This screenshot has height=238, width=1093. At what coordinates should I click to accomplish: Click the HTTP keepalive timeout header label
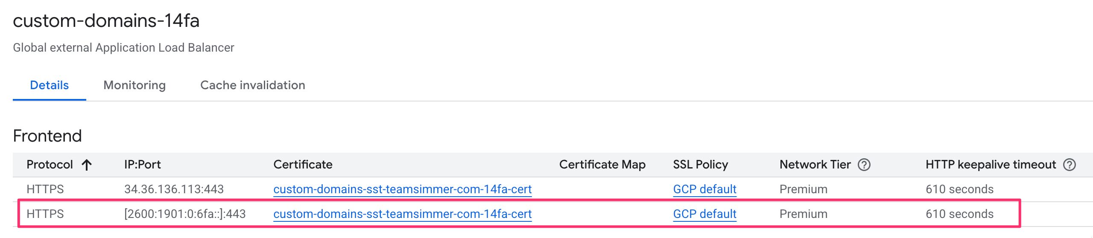point(991,165)
